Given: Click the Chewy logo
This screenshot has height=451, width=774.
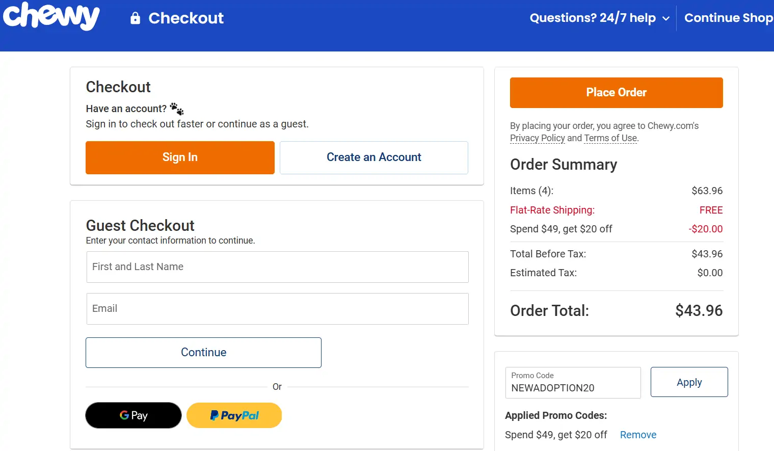Looking at the screenshot, I should click(50, 17).
